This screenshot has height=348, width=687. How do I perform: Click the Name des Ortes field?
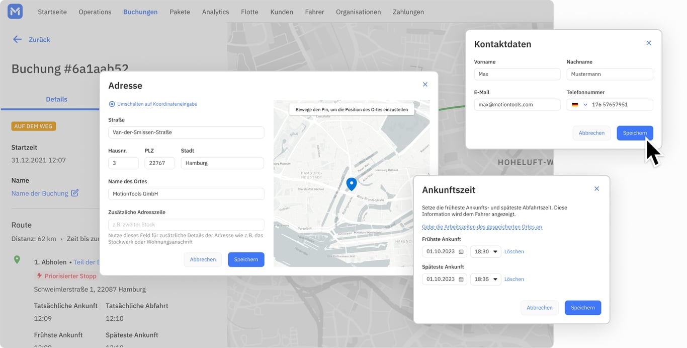pyautogui.click(x=186, y=194)
